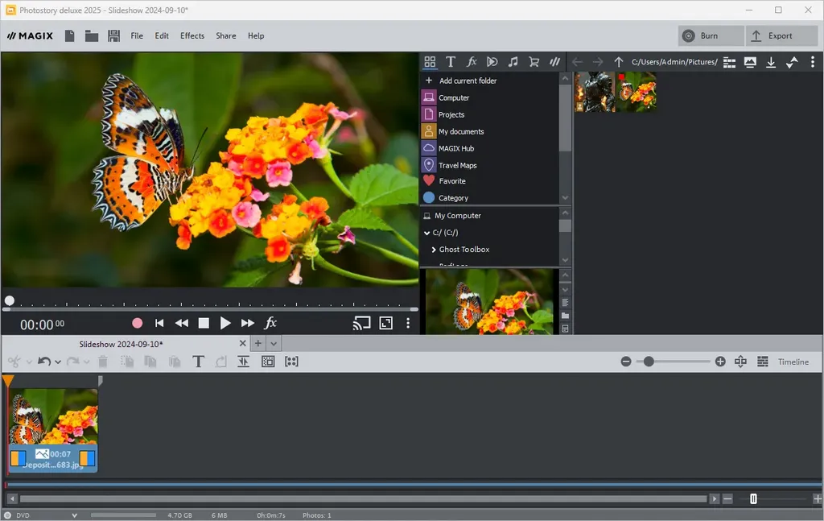Open the Effects menu
The width and height of the screenshot is (824, 521).
coord(192,35)
